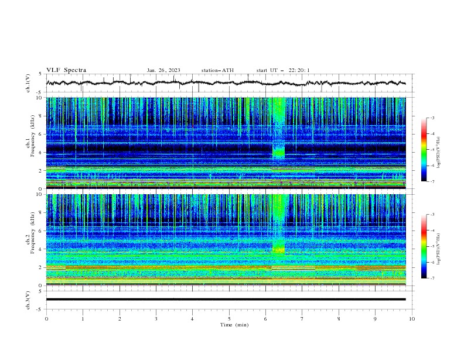Screen dimensions: 464x358
Task: Click the time axis tick labeled '0'
Action: pos(46,319)
